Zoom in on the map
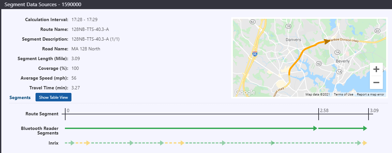 (376, 69)
